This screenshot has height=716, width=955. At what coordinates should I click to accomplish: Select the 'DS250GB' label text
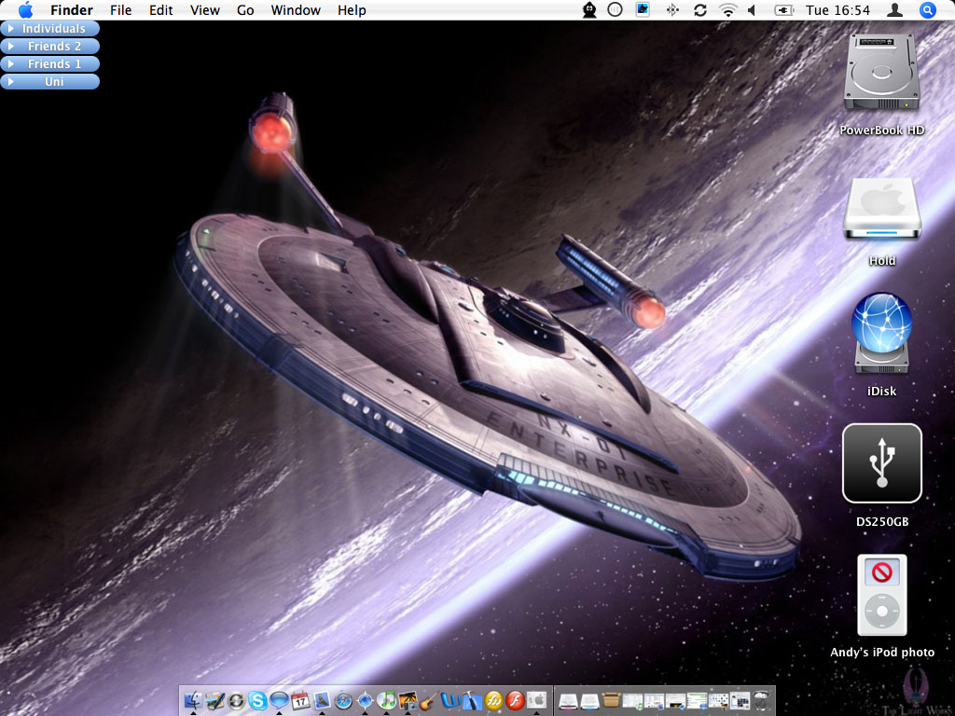tap(882, 521)
